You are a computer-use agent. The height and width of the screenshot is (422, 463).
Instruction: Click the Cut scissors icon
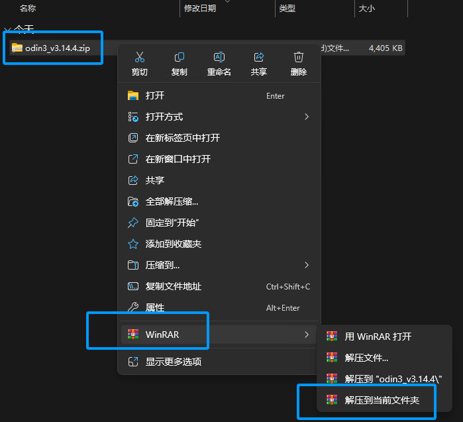(139, 57)
